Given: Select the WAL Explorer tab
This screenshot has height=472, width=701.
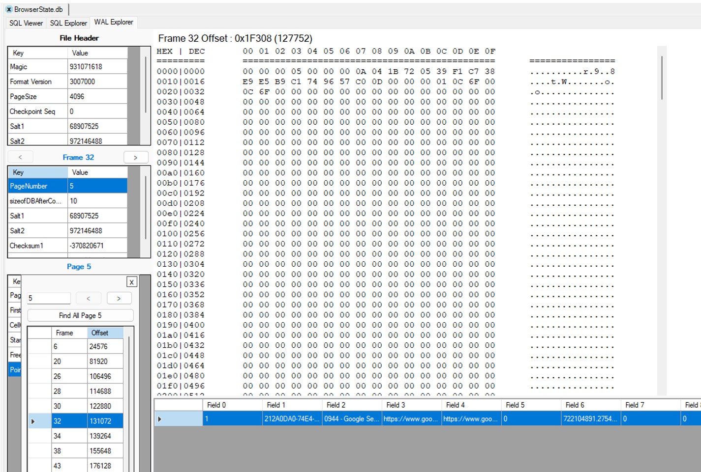Looking at the screenshot, I should pyautogui.click(x=114, y=22).
